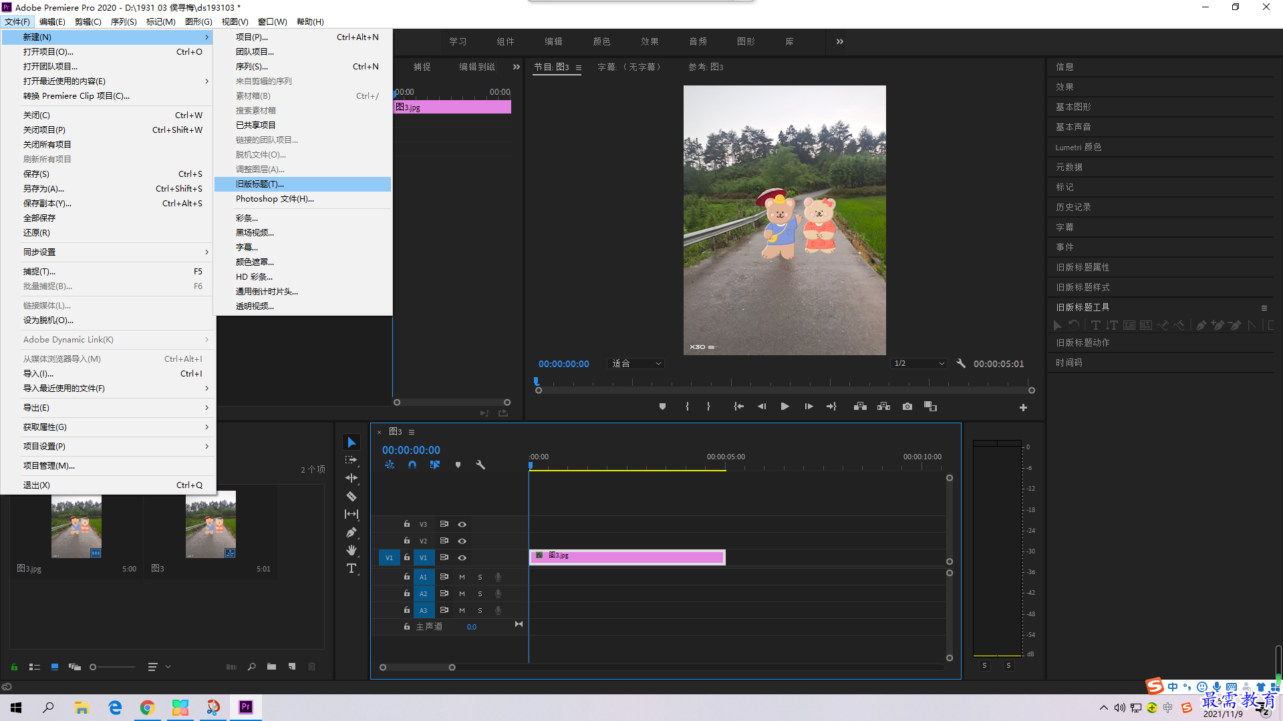Viewport: 1283px width, 721px height.
Task: Step forward one frame in Program monitor
Action: tap(809, 407)
